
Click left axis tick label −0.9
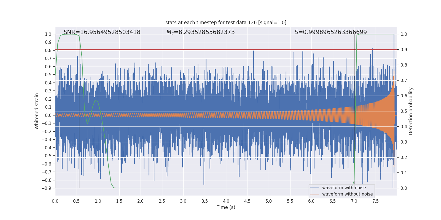pos(47,188)
